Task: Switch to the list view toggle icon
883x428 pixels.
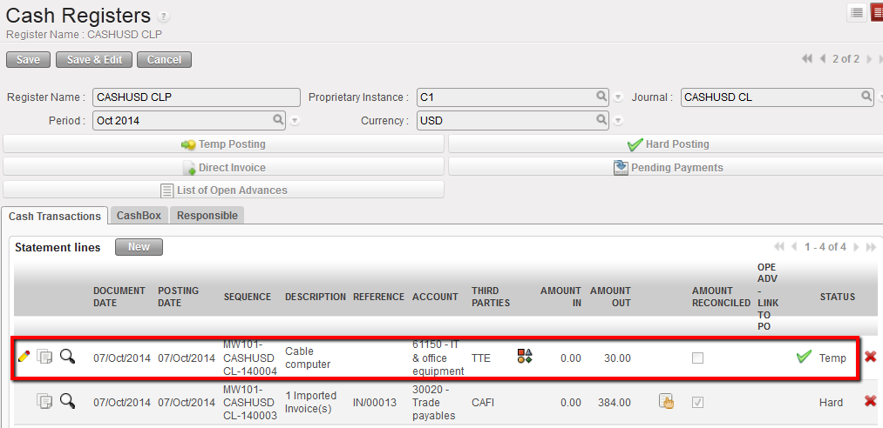Action: 857,12
